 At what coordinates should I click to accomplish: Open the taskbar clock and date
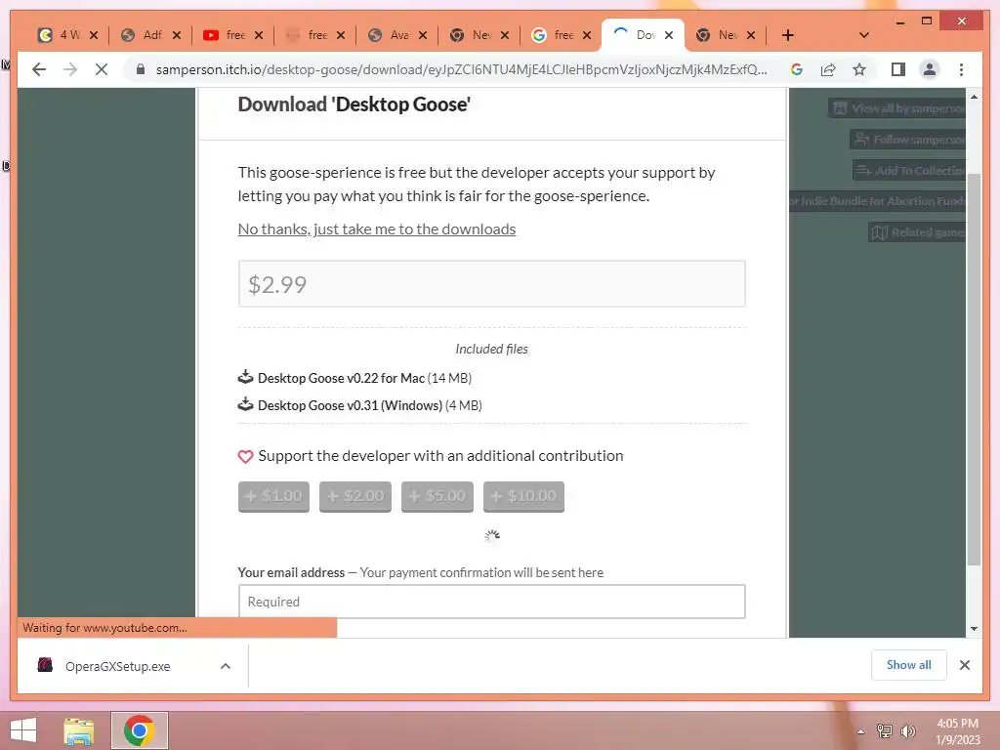(957, 731)
